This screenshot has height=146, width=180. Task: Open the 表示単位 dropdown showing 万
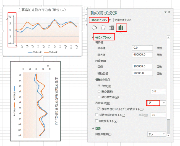point(156,103)
